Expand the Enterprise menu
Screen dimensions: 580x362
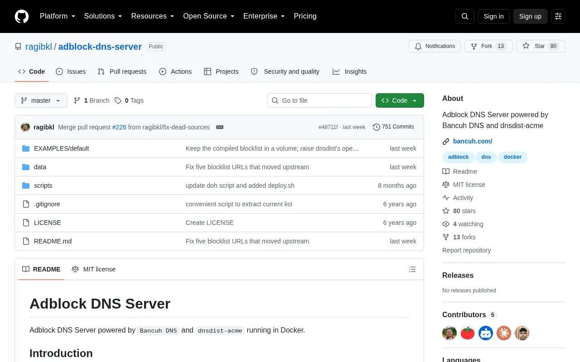pos(264,16)
